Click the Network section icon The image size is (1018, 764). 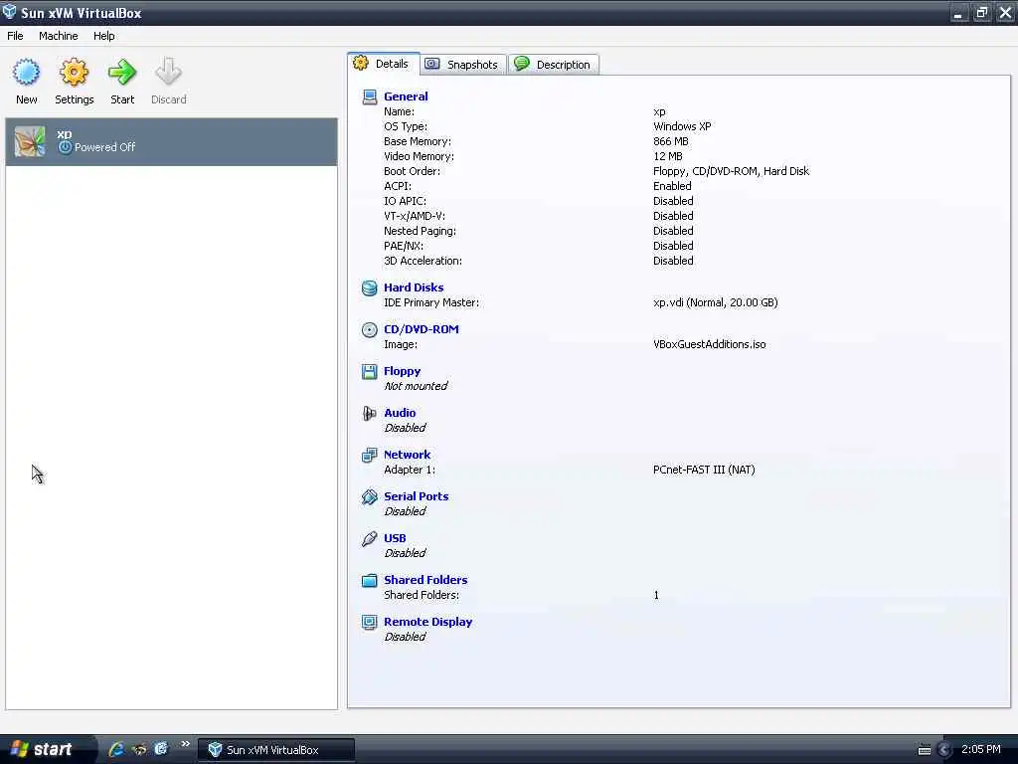tap(370, 456)
